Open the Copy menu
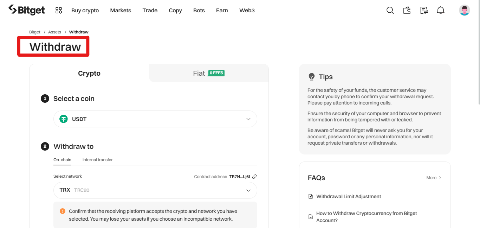The image size is (480, 228). [175, 10]
